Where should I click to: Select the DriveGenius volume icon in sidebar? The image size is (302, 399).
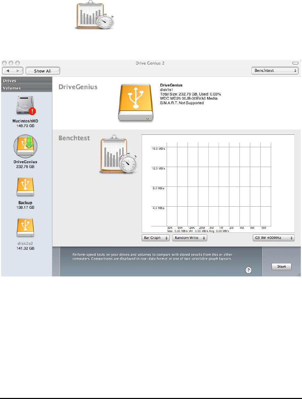[25, 146]
